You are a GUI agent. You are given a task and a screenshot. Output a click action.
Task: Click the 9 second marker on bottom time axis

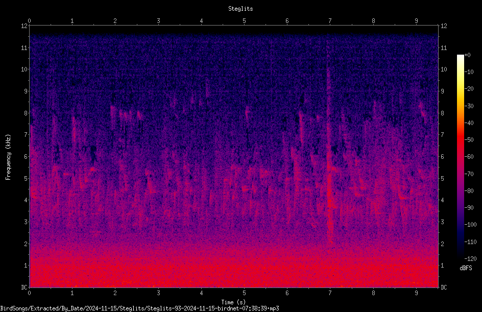416,293
